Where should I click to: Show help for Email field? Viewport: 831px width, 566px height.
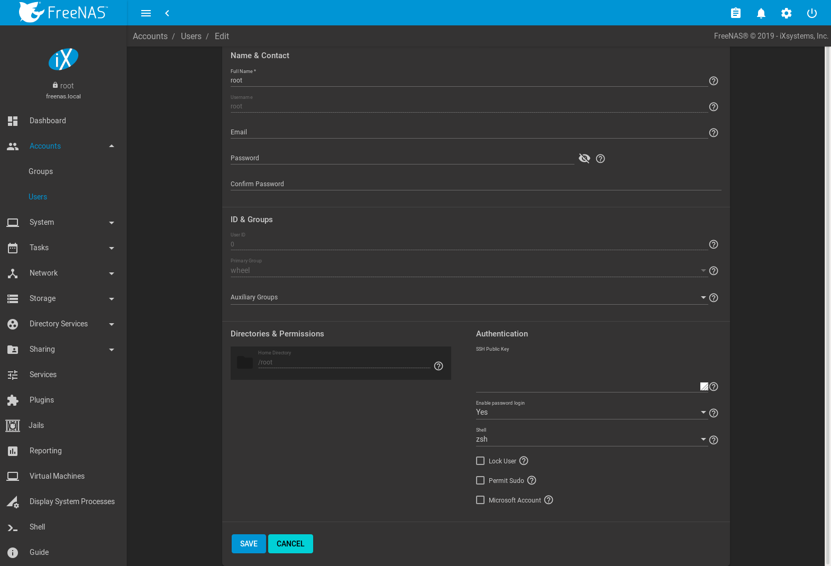(714, 133)
